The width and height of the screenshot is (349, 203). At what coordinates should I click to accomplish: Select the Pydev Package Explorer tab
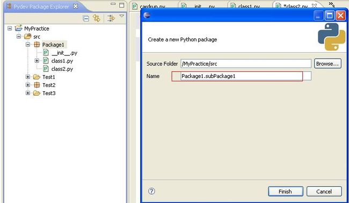tap(41, 6)
